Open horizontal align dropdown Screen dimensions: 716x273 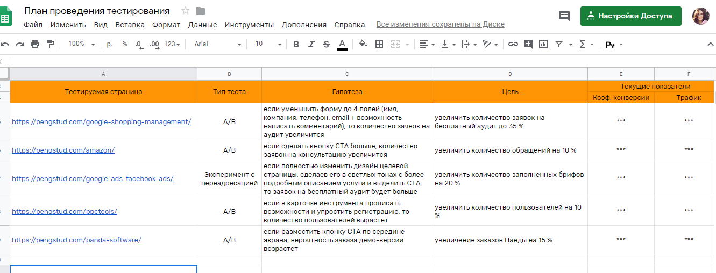[427, 44]
